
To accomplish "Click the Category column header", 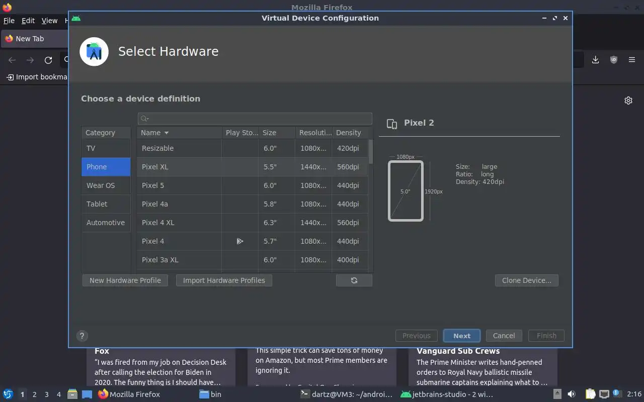I will tap(106, 133).
